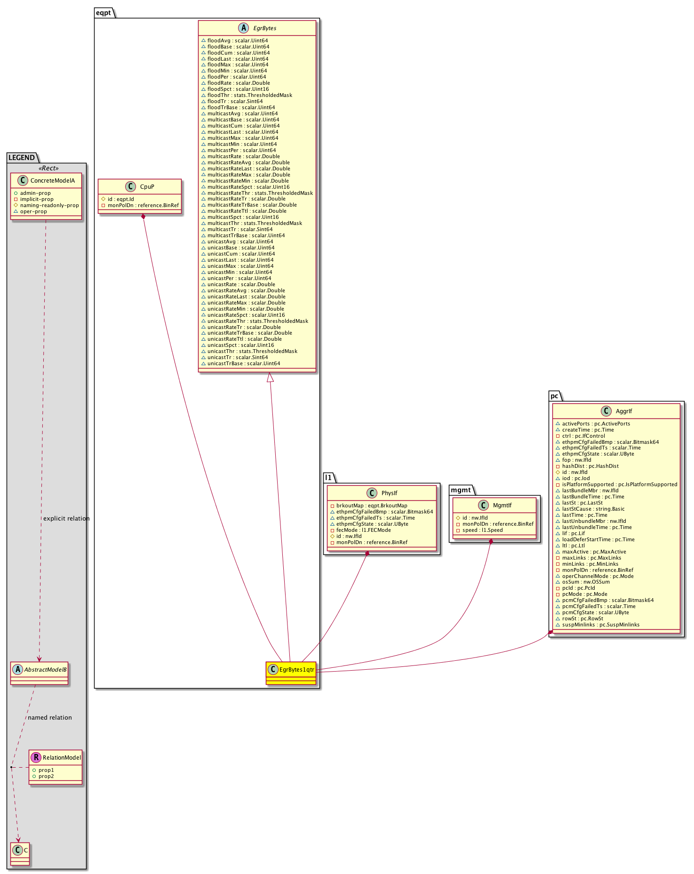The image size is (694, 874).
Task: Click the LEGEND package title
Action: (22, 158)
